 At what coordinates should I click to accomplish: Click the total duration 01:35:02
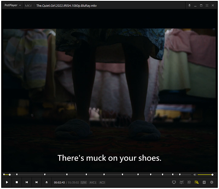pos(73,182)
